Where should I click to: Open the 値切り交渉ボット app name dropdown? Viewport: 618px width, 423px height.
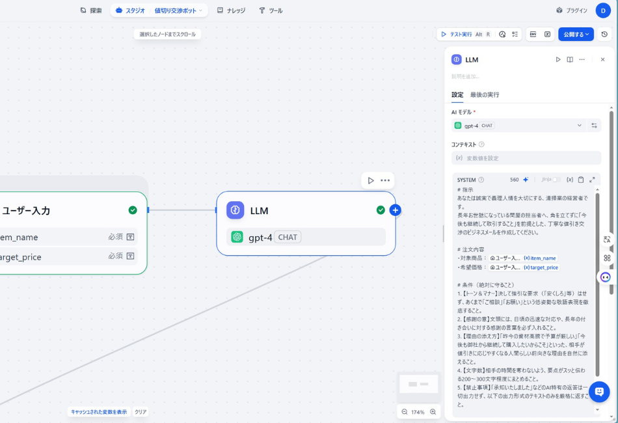point(178,10)
